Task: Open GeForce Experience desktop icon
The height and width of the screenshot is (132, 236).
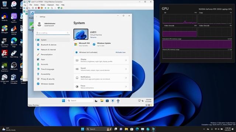Action: coord(4,67)
